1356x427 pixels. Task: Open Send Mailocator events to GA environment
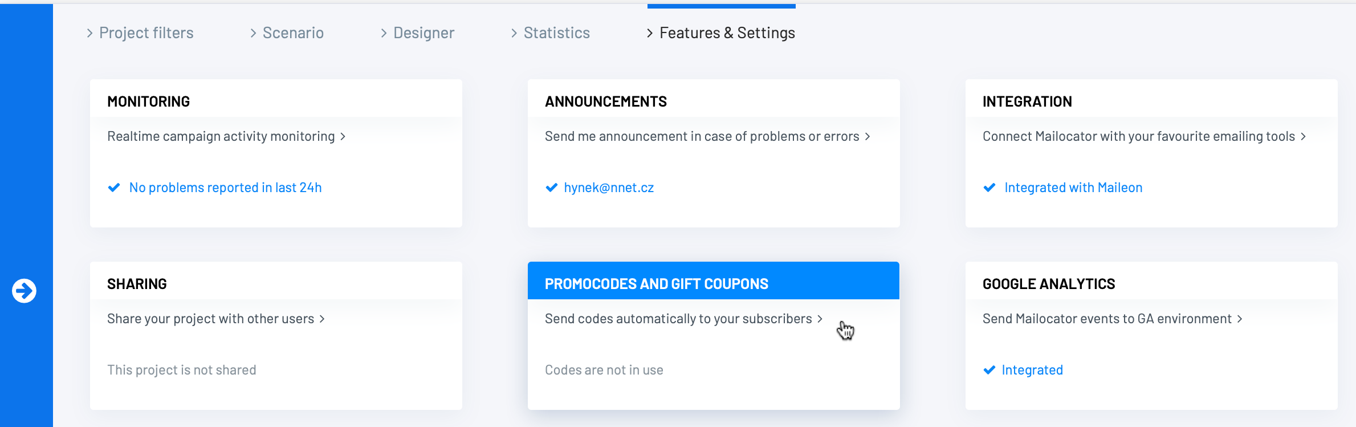[1112, 319]
